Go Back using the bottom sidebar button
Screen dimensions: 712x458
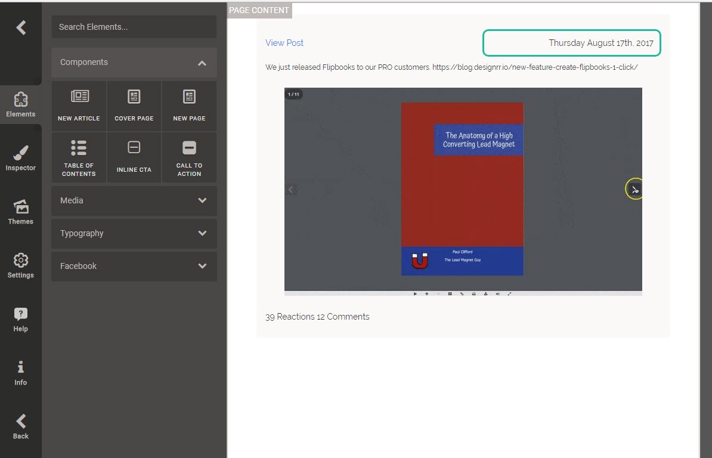pos(20,426)
